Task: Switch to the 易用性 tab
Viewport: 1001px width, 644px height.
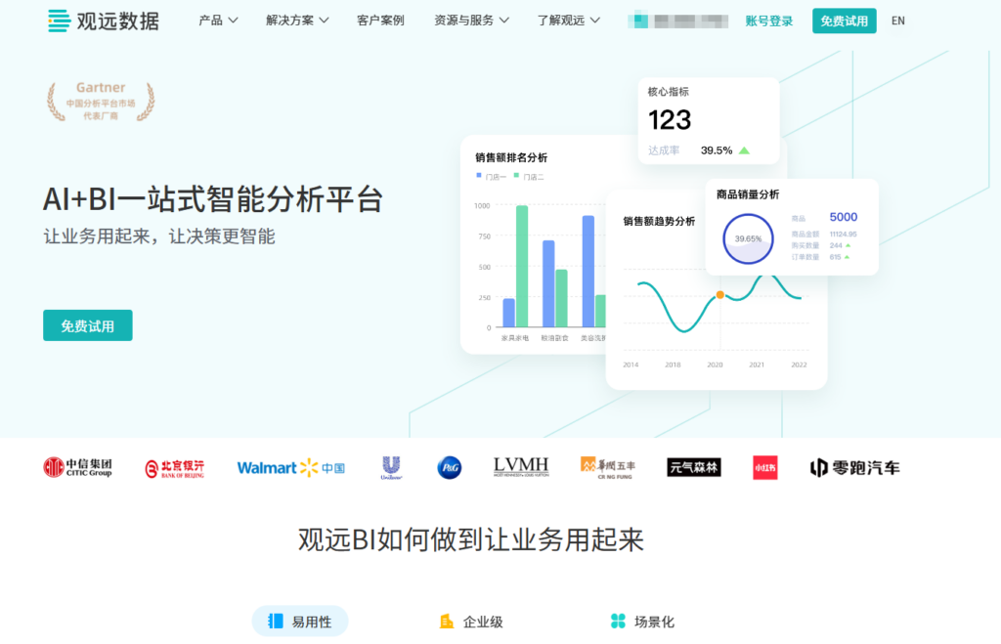Action: 299,621
